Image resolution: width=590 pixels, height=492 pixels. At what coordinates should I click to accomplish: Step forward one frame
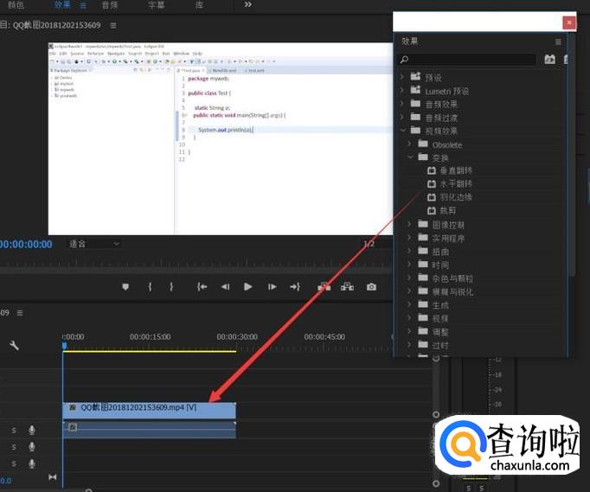coord(272,287)
